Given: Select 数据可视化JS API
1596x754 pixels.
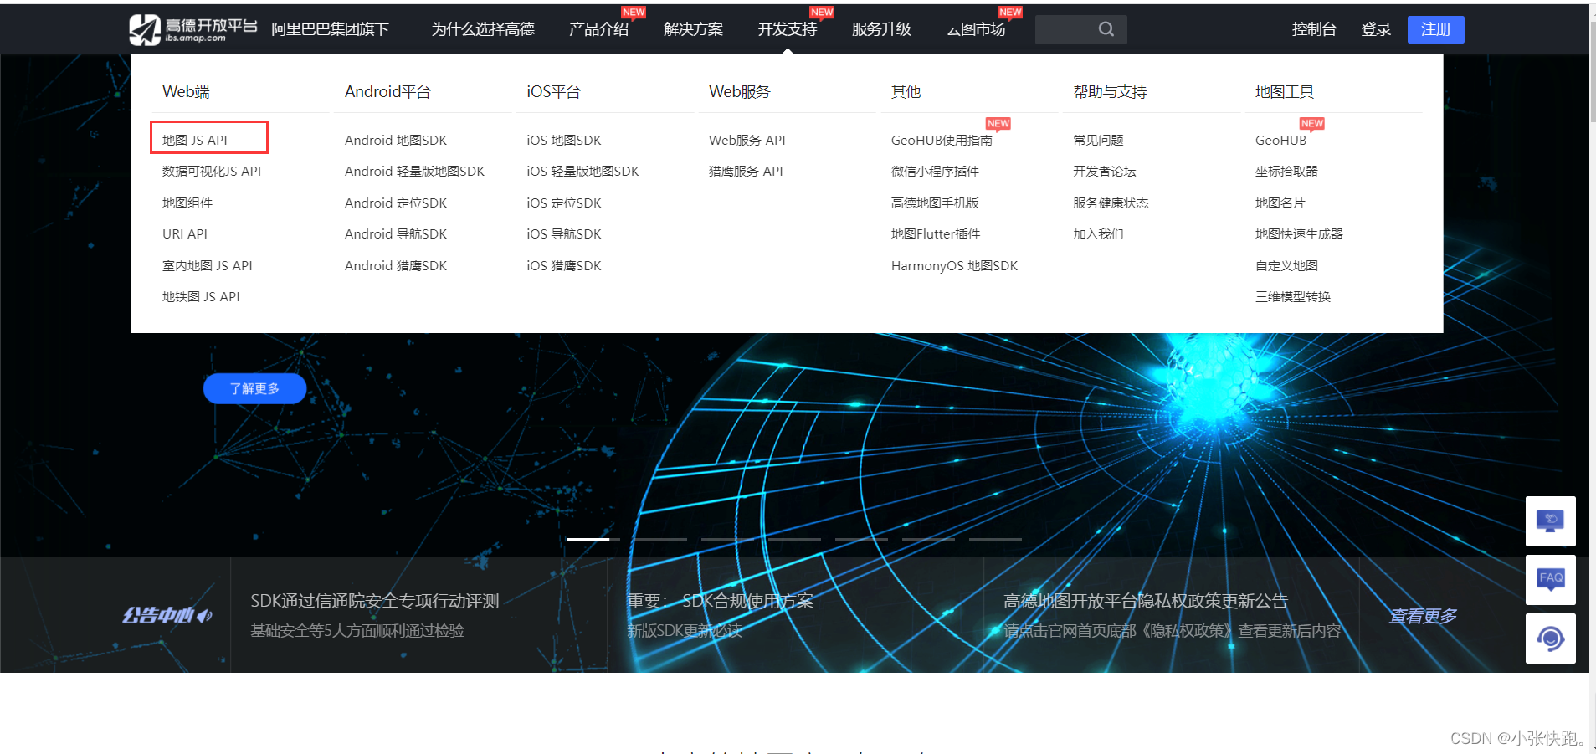Looking at the screenshot, I should [212, 171].
